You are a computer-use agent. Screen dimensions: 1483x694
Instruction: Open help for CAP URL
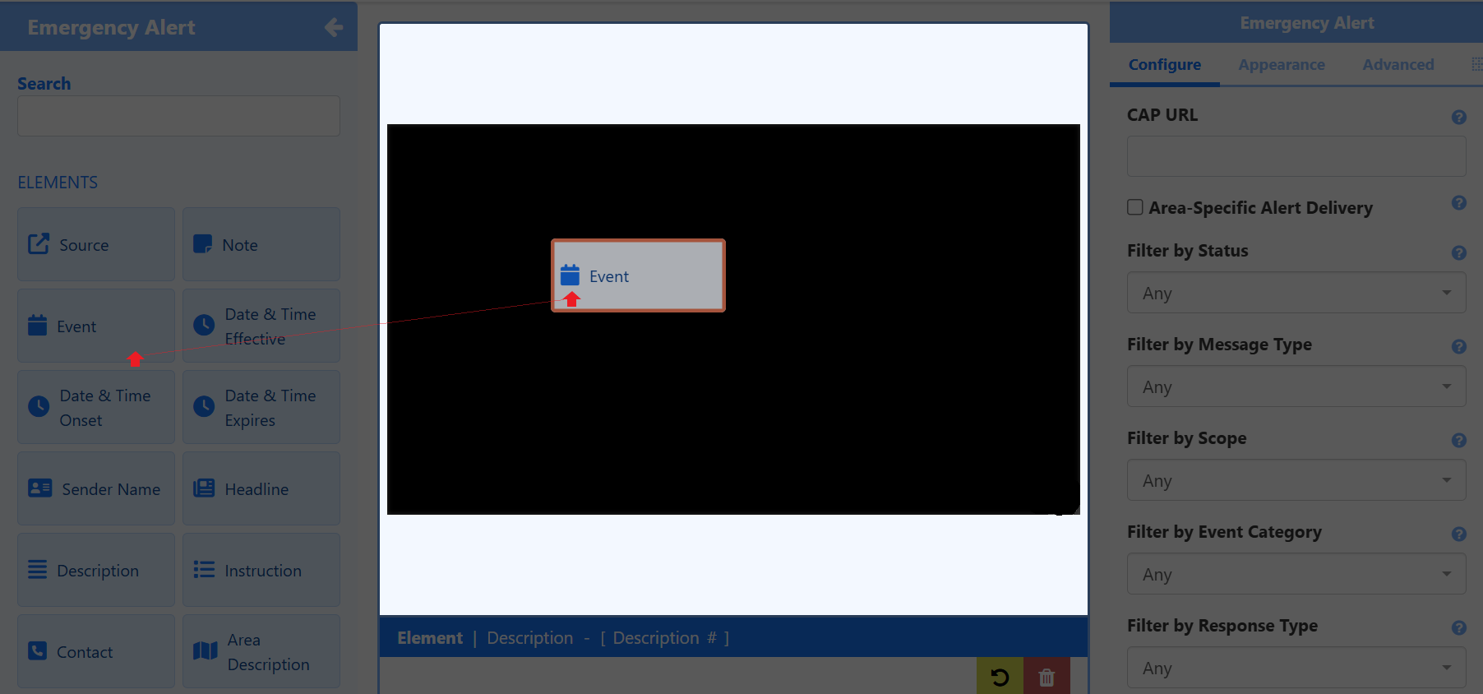(1458, 117)
